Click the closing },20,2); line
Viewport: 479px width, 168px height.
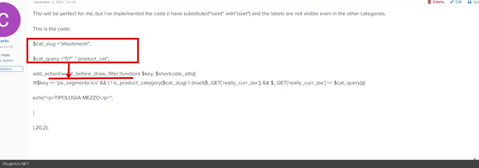[x=41, y=128]
